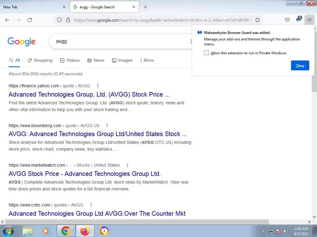This screenshot has height=237, width=317.
Task: Click the vertical scrollbar down arrow
Action: pos(314,217)
